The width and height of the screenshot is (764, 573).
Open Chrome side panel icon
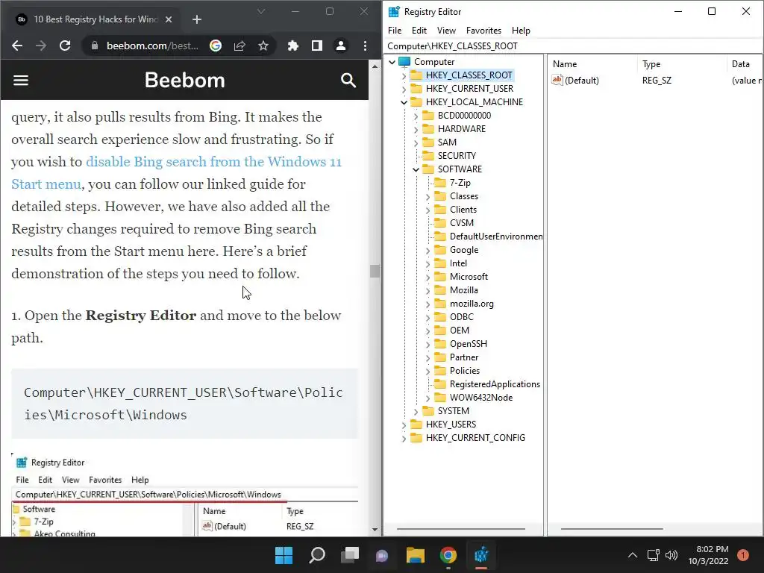point(316,46)
